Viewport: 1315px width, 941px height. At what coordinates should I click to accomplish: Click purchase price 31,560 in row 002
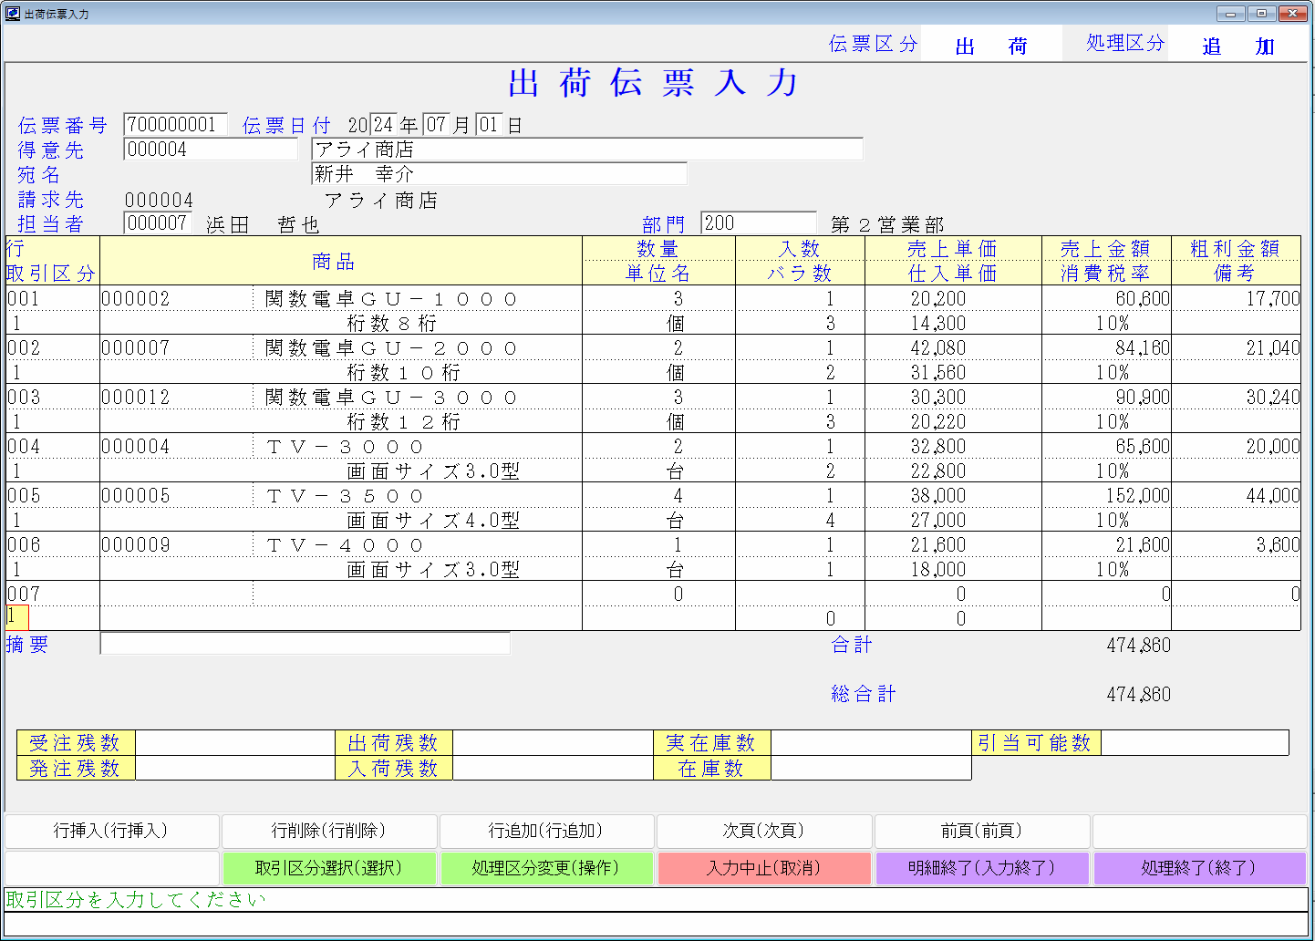938,373
